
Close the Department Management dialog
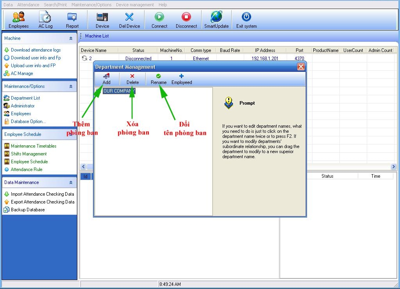(301, 67)
